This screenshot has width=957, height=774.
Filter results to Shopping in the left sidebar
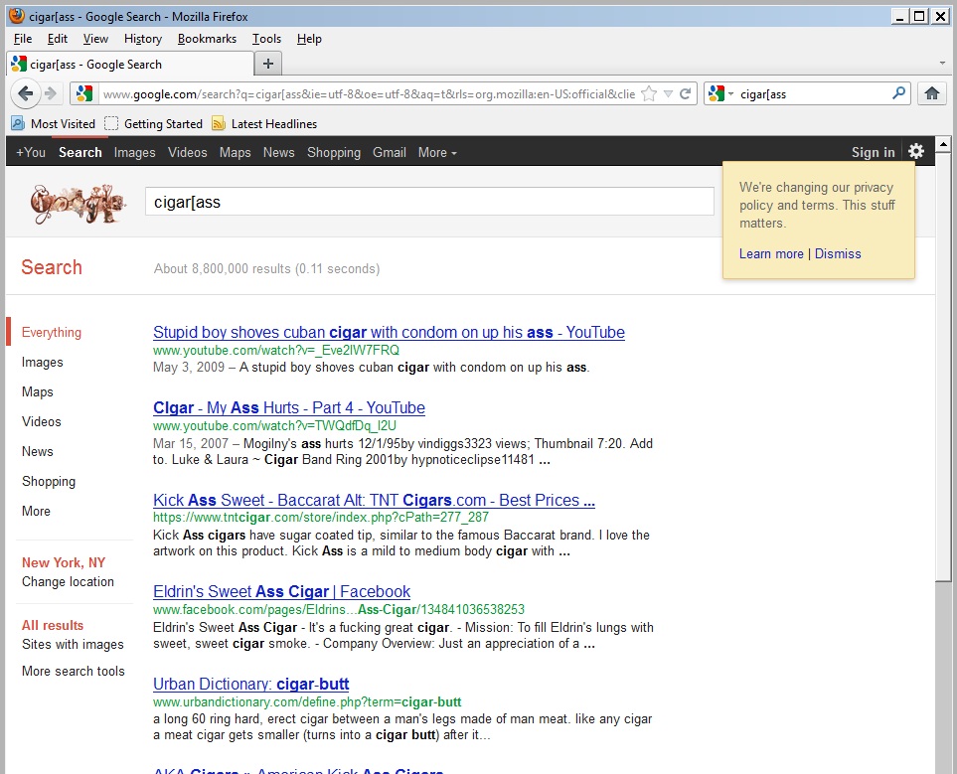49,482
